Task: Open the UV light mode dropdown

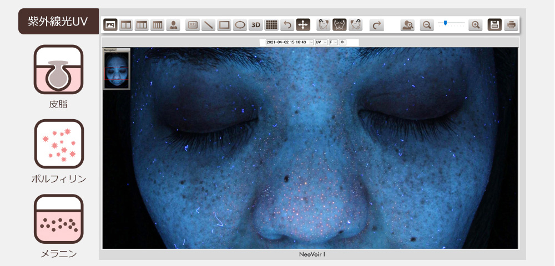Action: tap(325, 42)
